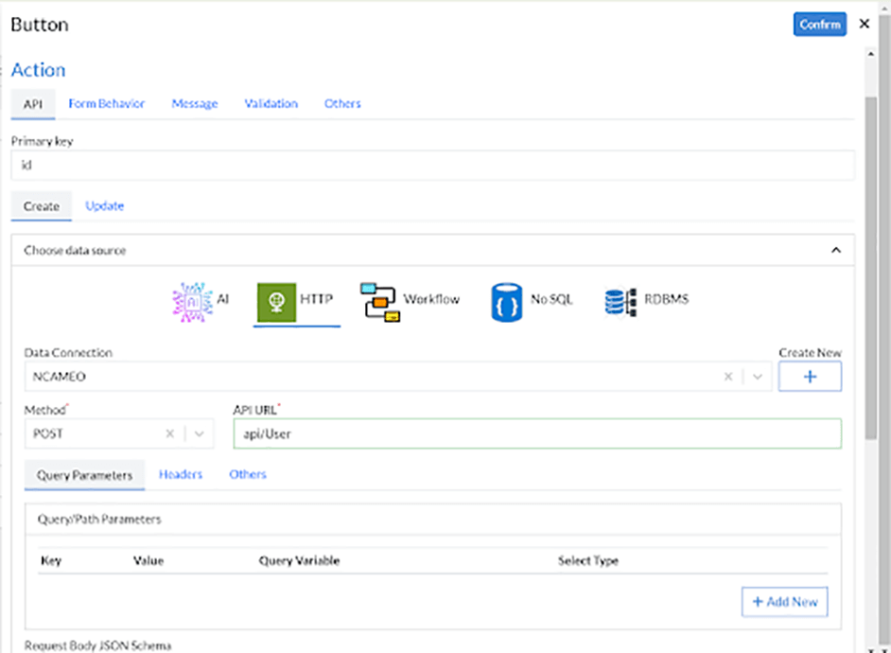The image size is (891, 653).
Task: Switch to the Message tab
Action: (x=194, y=104)
